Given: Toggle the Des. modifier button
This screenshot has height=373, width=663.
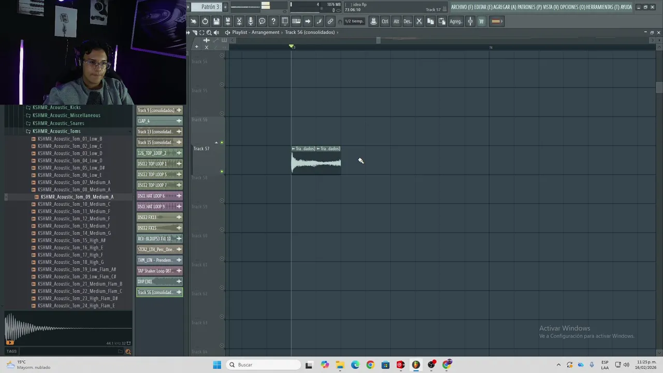Looking at the screenshot, I should [x=408, y=21].
